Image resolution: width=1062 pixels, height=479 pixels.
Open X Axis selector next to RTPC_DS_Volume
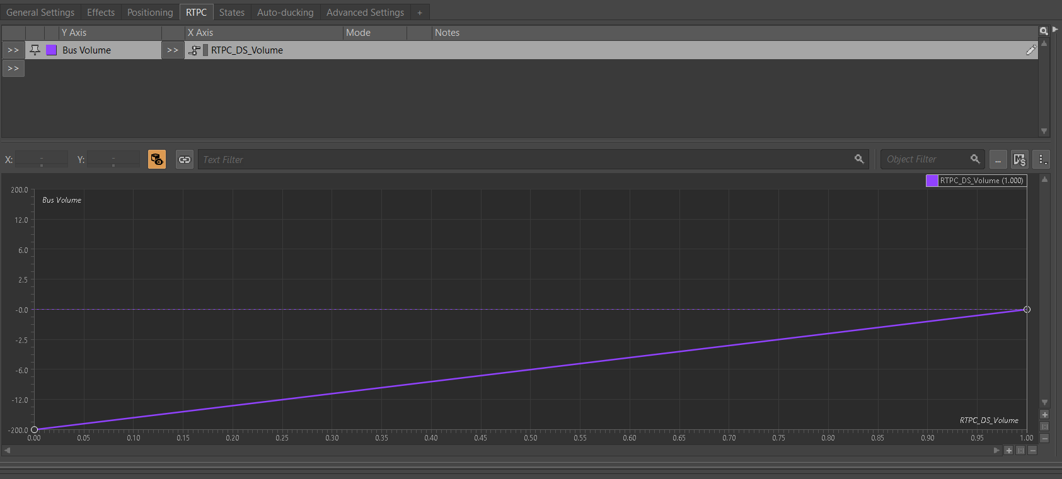coord(173,50)
